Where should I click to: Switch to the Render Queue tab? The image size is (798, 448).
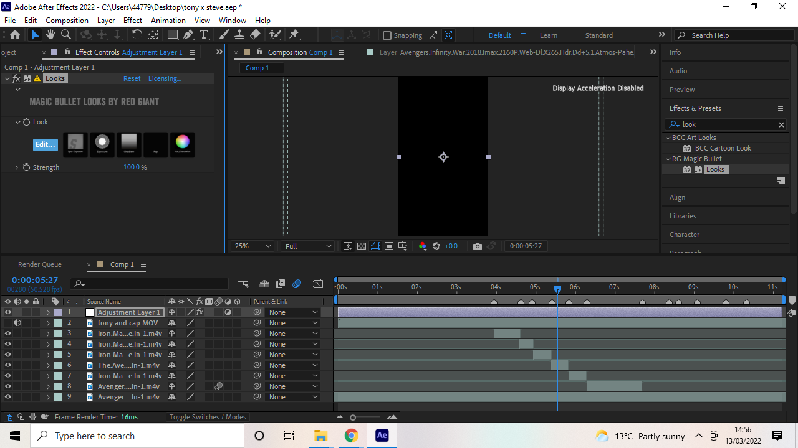[39, 264]
